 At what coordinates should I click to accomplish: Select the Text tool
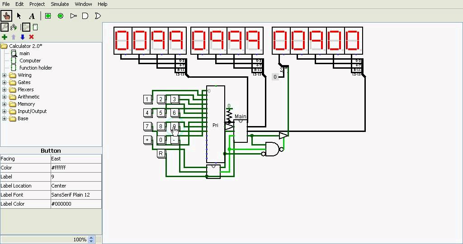click(x=32, y=16)
